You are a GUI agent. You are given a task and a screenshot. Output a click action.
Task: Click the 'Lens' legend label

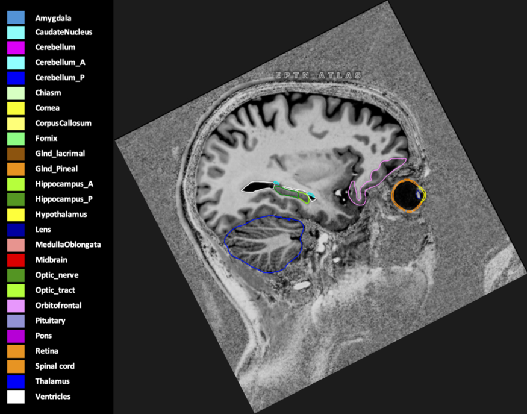tap(43, 230)
